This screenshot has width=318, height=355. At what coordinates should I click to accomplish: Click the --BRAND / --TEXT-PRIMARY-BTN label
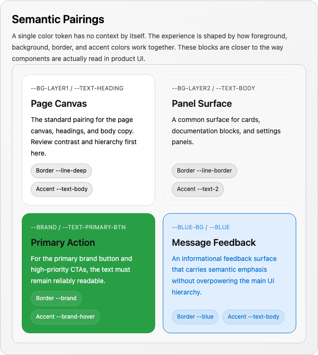point(78,227)
